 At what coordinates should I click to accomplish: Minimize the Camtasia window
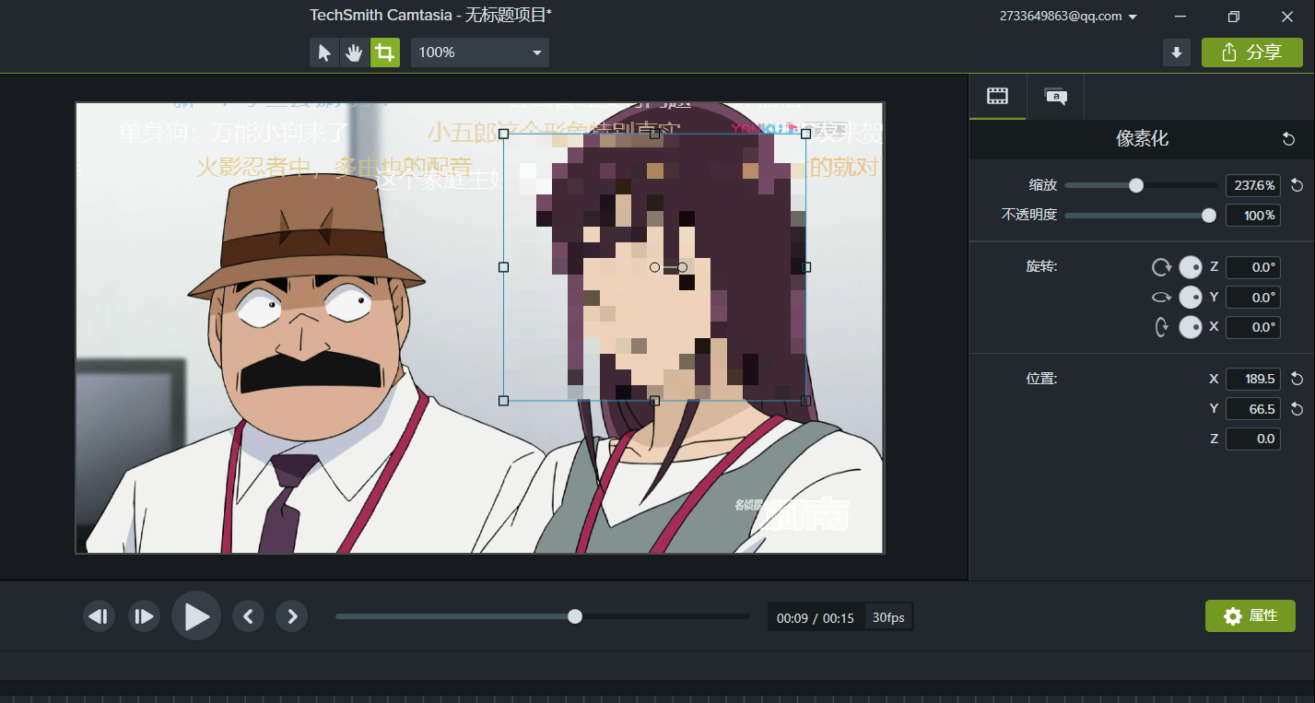click(1180, 17)
